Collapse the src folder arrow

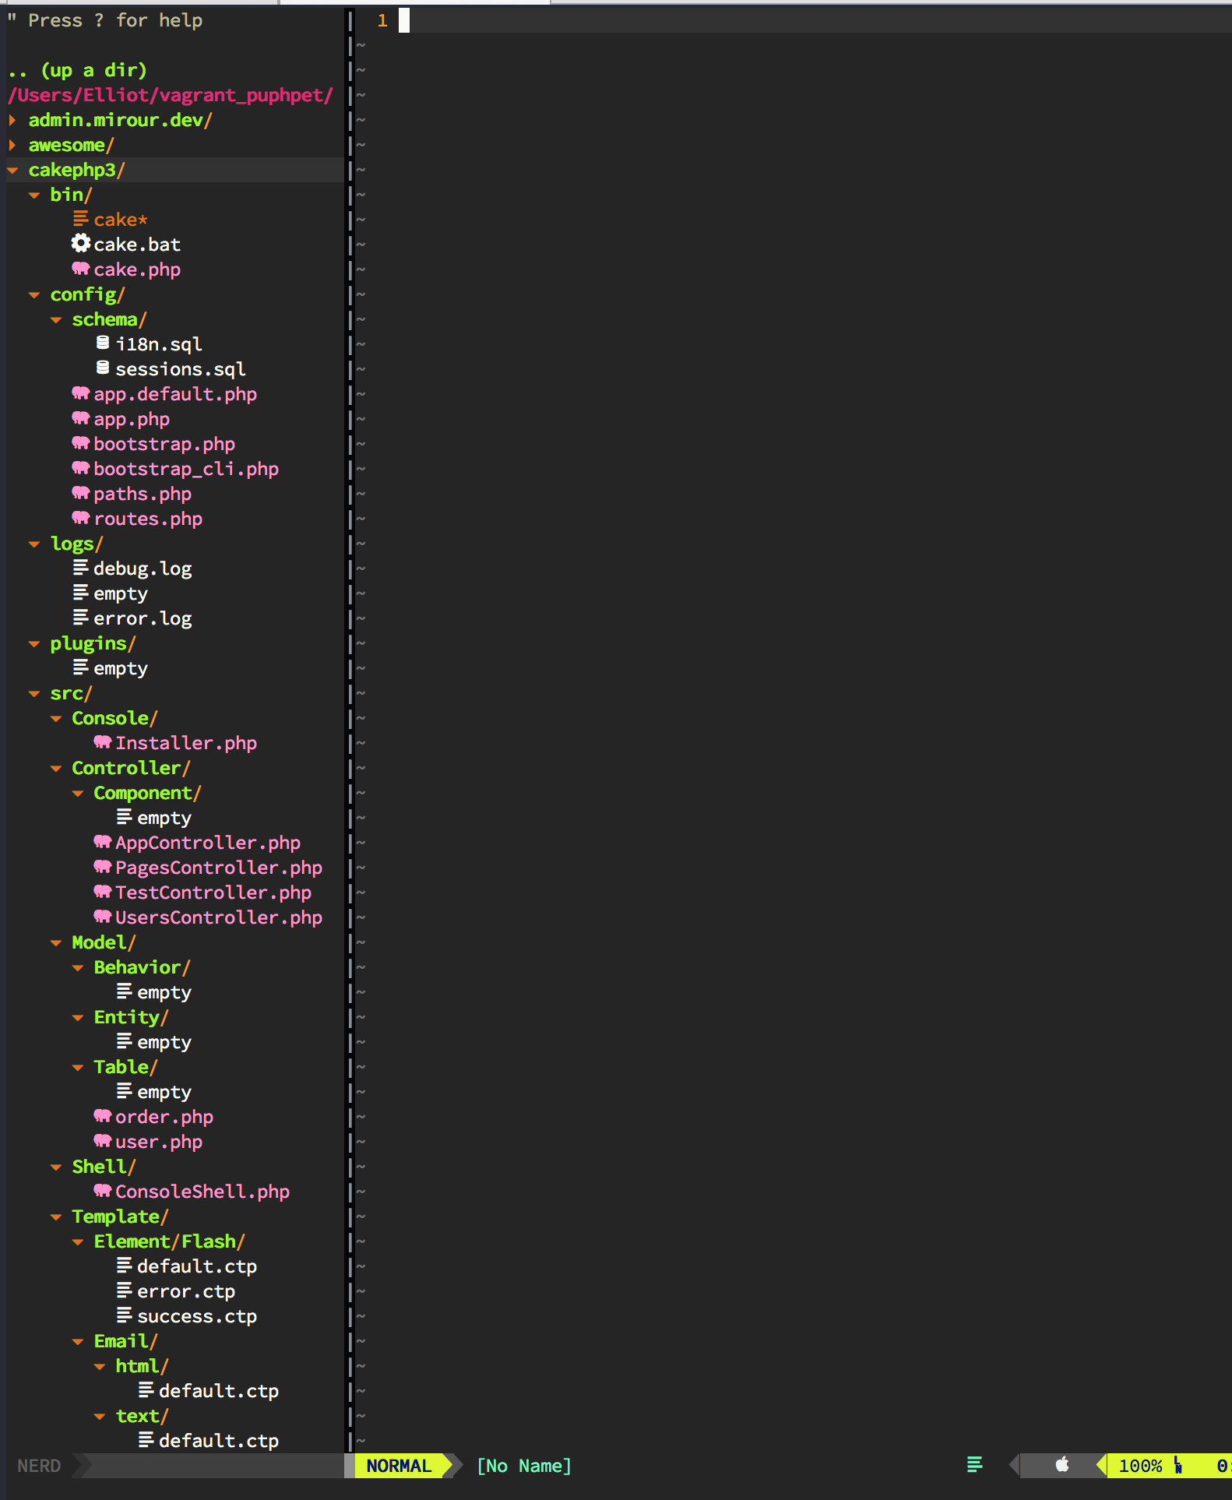(x=34, y=693)
